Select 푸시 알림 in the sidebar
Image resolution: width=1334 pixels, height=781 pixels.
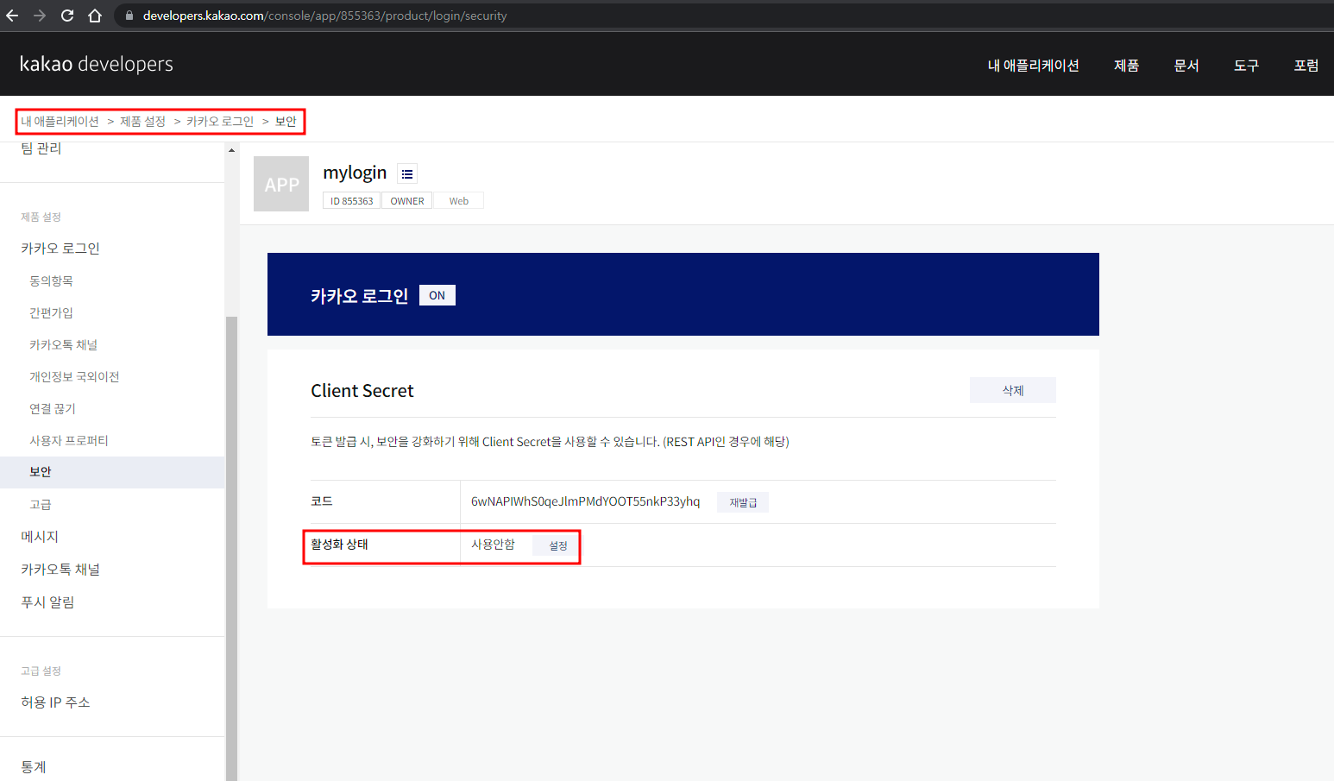[47, 602]
